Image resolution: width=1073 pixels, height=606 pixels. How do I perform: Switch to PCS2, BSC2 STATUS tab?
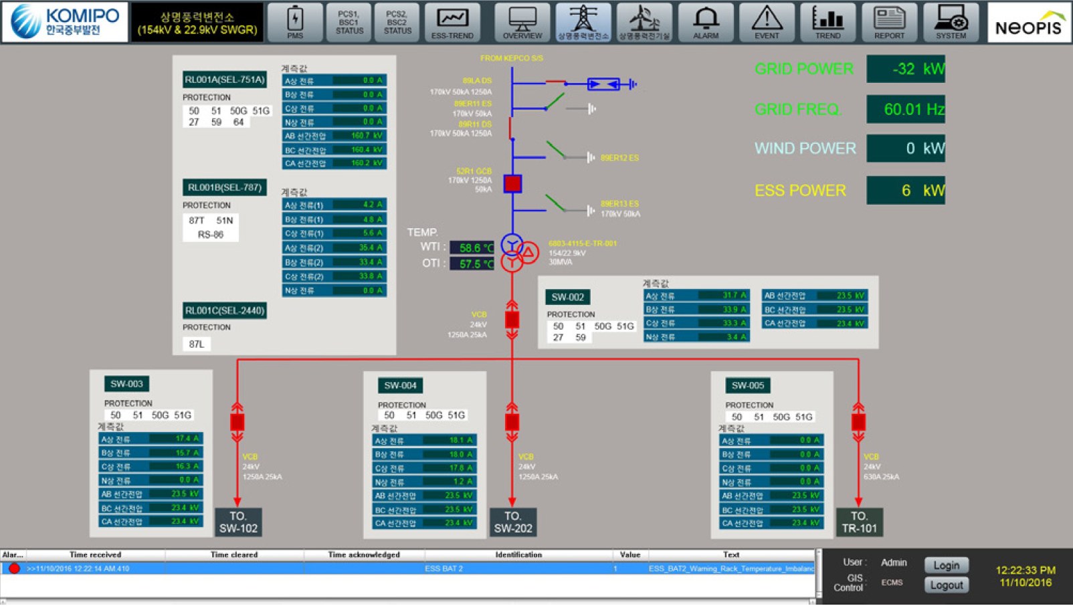397,22
